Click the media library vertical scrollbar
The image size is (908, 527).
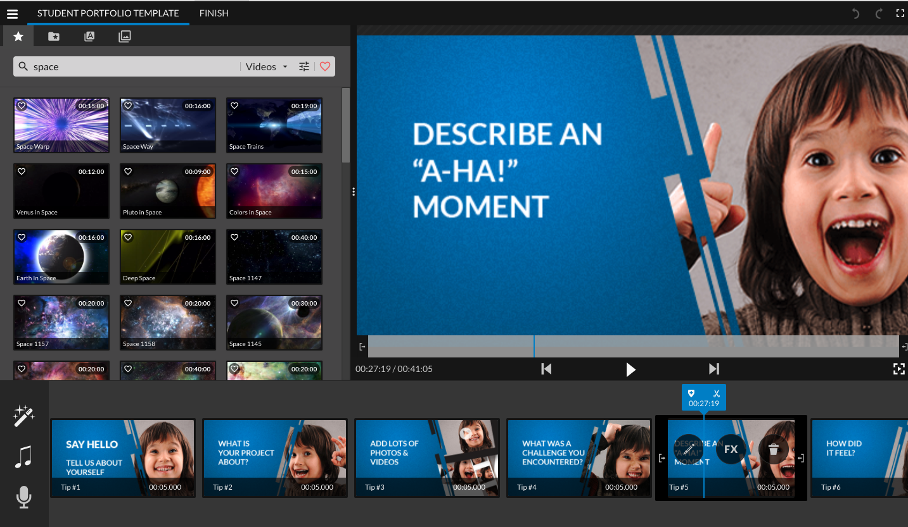(x=346, y=125)
